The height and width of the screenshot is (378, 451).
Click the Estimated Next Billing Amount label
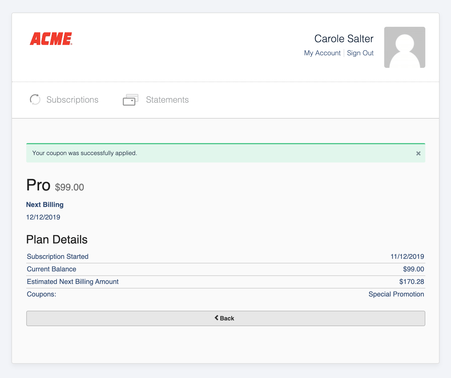(x=73, y=282)
